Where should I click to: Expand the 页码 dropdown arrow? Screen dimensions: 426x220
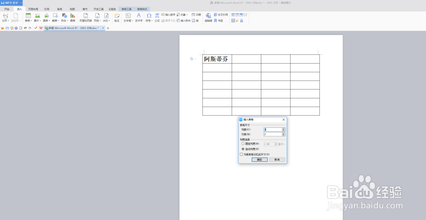100,20
